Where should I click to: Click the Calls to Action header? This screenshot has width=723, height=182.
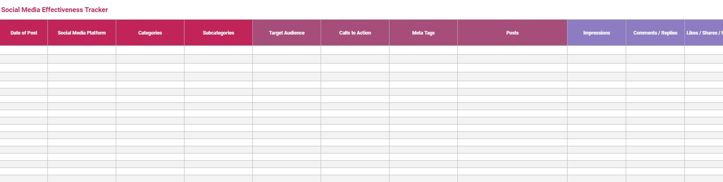point(355,33)
